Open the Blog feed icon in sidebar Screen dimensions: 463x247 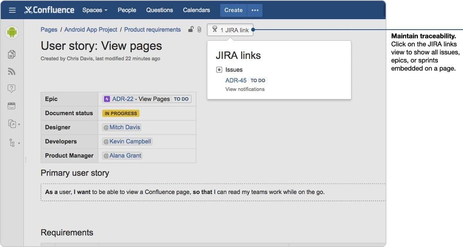[12, 72]
